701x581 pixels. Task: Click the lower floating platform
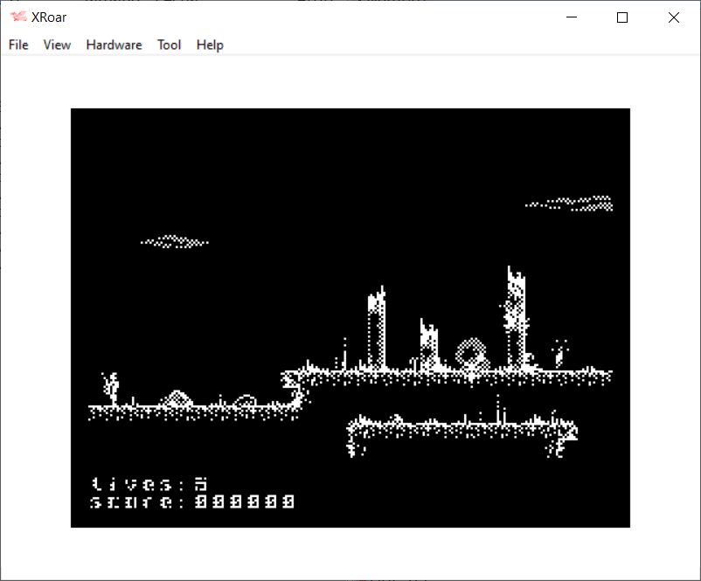coord(462,428)
